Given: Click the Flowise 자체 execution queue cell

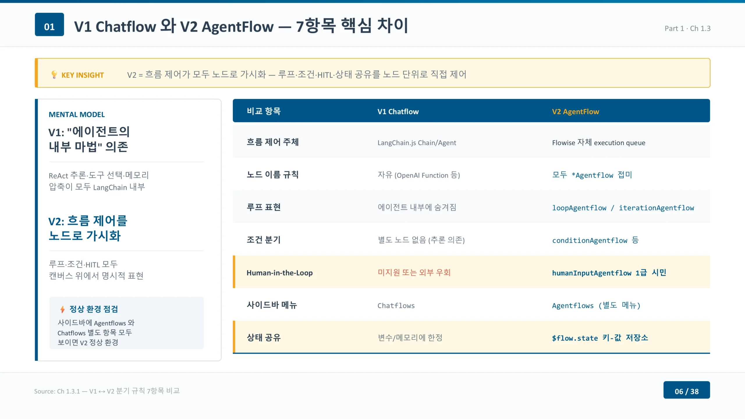Looking at the screenshot, I should (x=599, y=142).
